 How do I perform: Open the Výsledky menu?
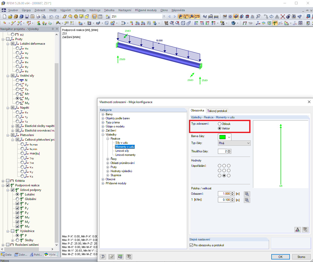point(80,10)
